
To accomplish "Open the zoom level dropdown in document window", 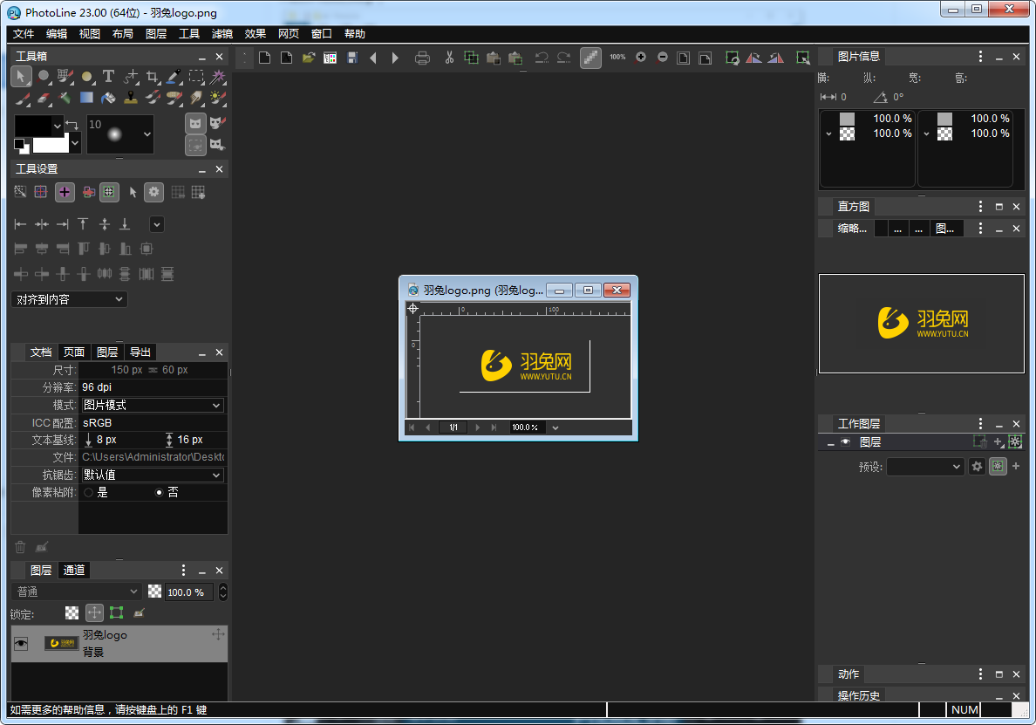I will click(x=555, y=427).
